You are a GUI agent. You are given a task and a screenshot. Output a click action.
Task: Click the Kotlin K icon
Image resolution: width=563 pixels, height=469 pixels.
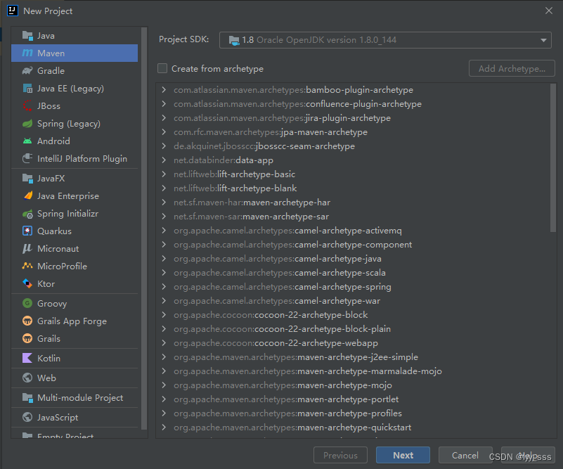pos(27,358)
